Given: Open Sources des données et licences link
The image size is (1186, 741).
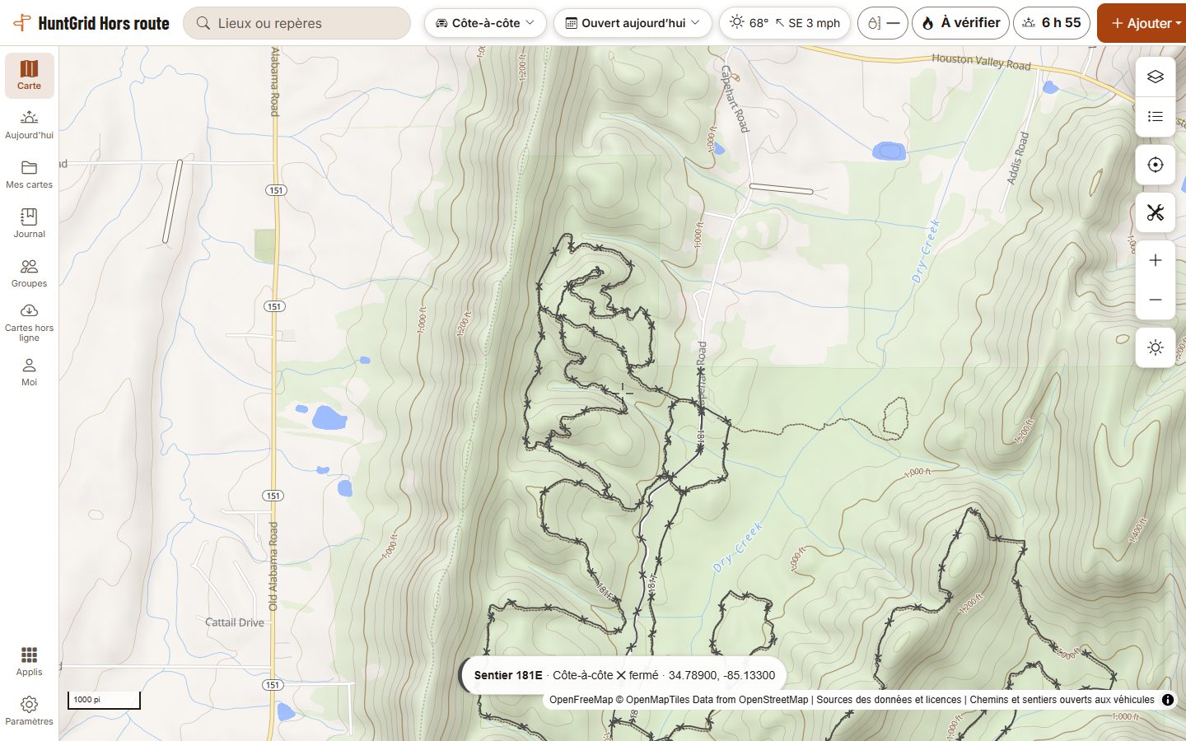Looking at the screenshot, I should click(x=889, y=700).
